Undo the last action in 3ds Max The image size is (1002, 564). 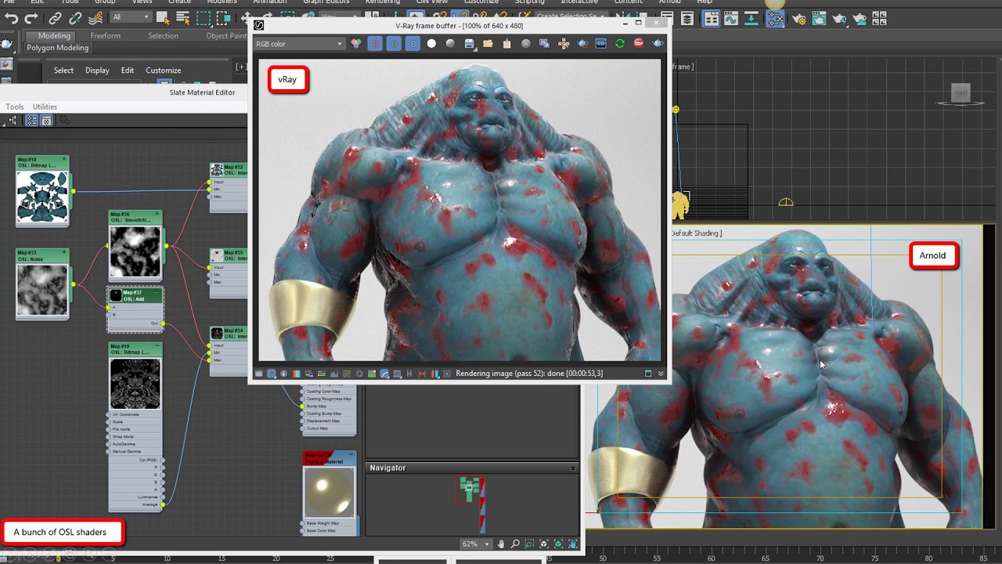12,18
